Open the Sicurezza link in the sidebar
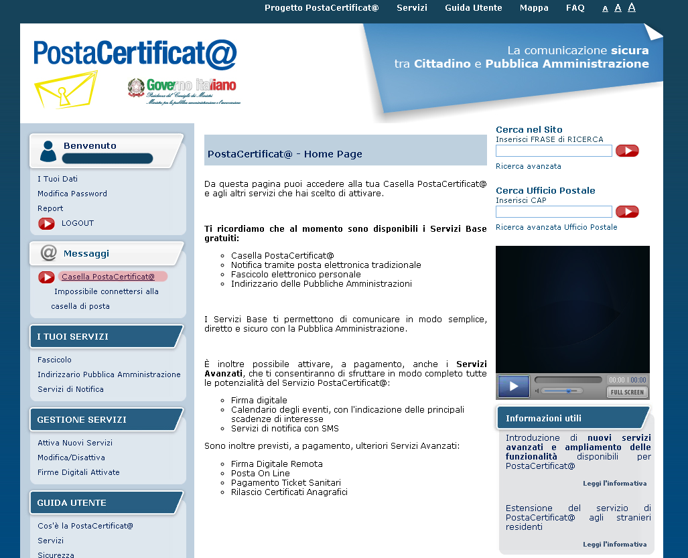688x558 pixels. pos(56,555)
